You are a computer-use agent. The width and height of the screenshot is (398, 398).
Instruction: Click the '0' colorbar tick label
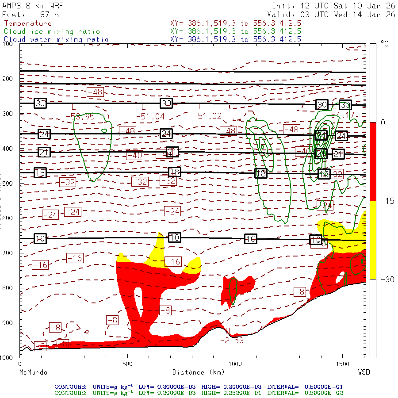coord(383,122)
